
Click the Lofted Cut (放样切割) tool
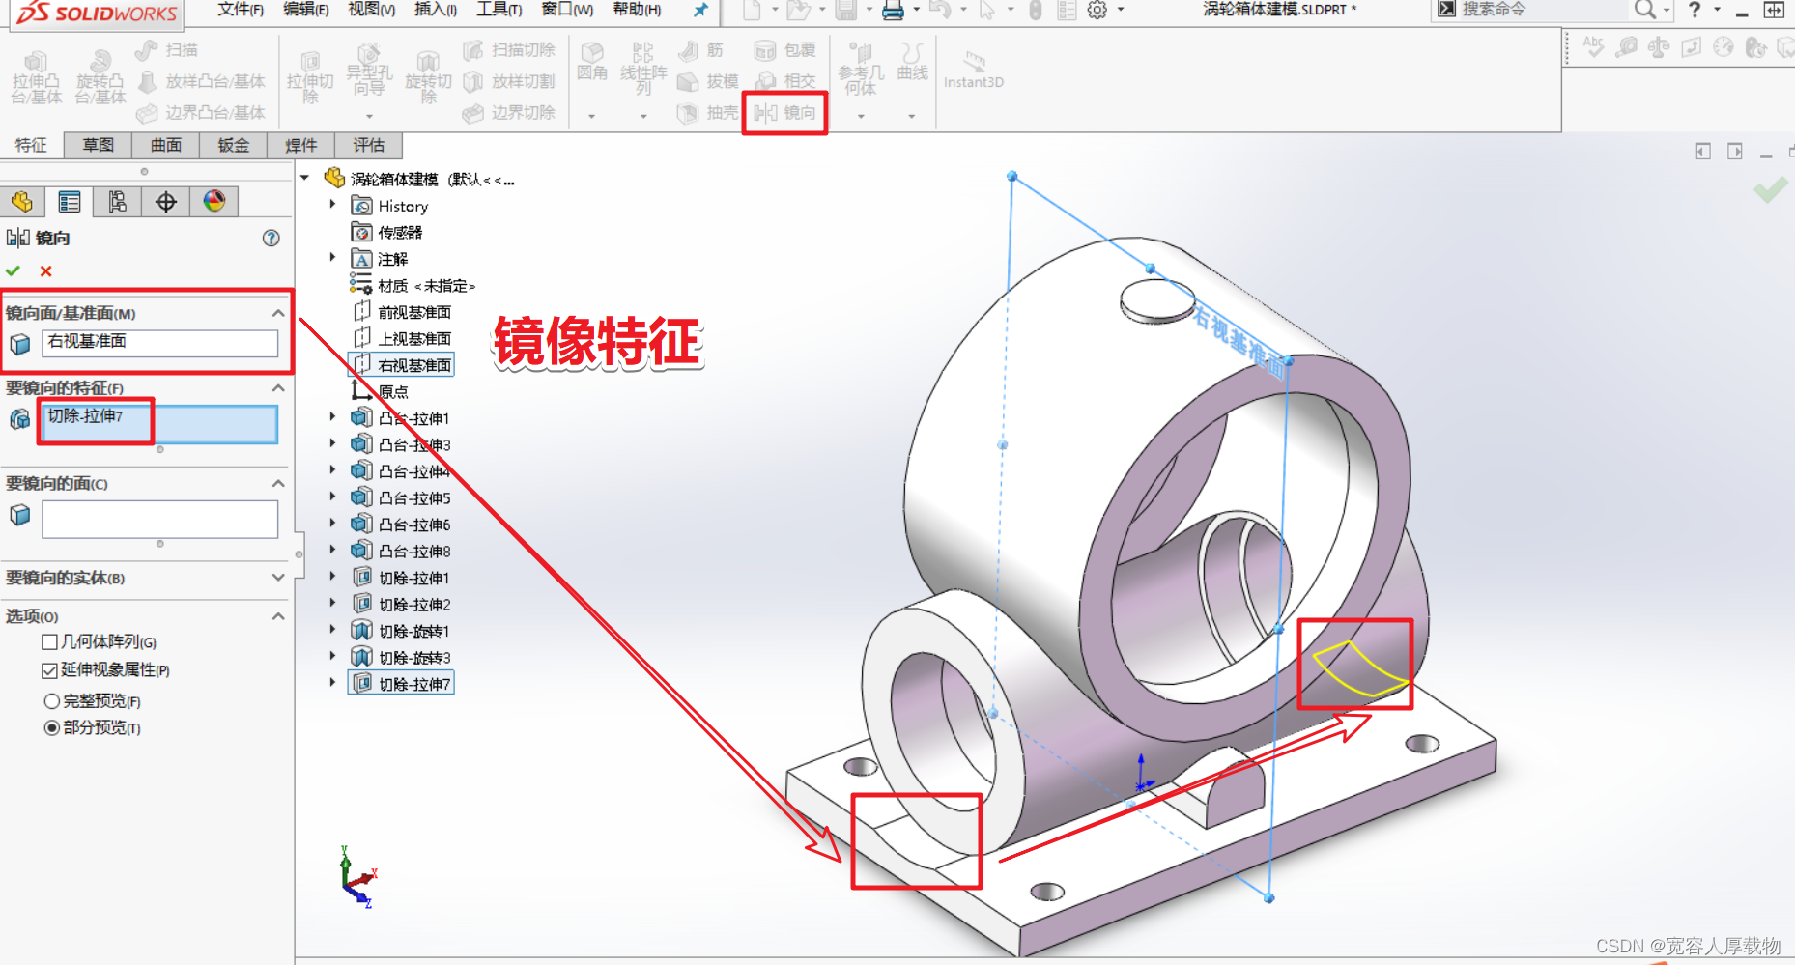(x=509, y=81)
